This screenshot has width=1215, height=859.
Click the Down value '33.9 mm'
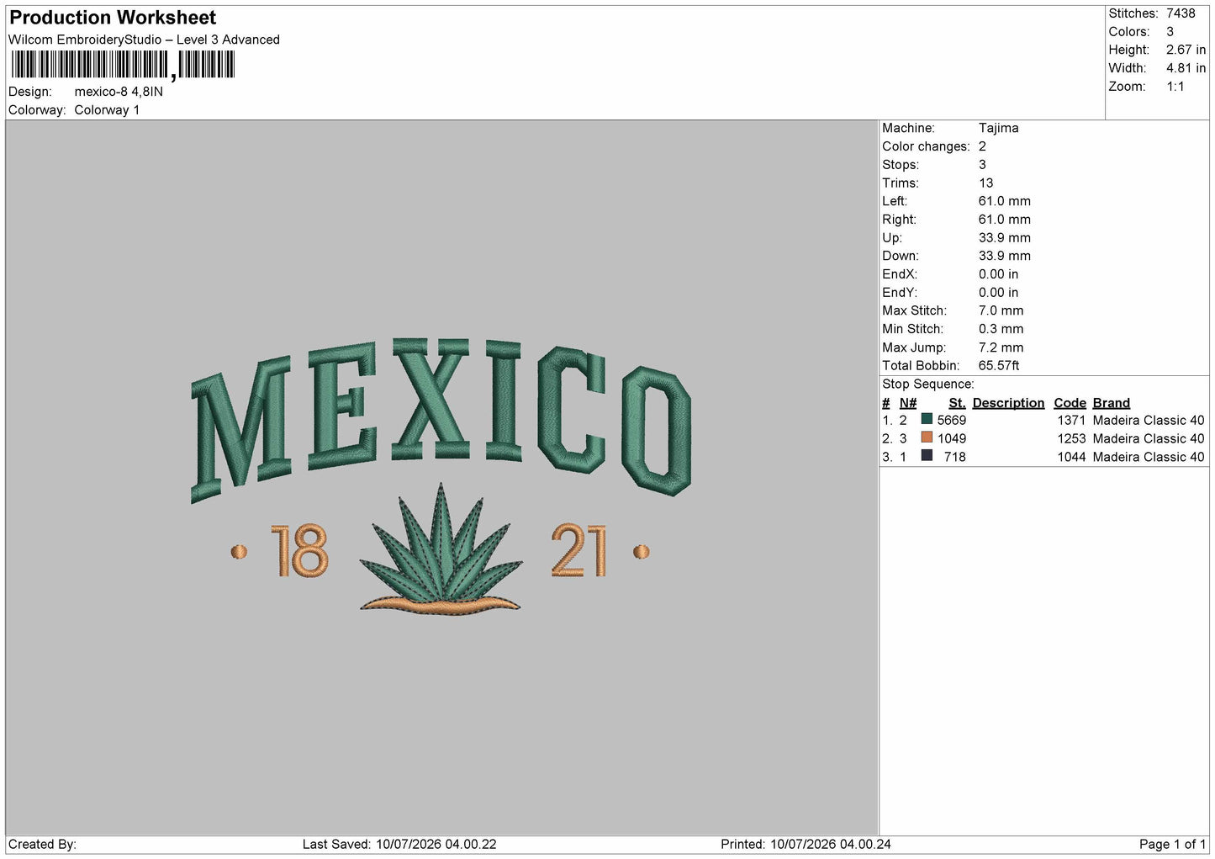tap(1004, 256)
